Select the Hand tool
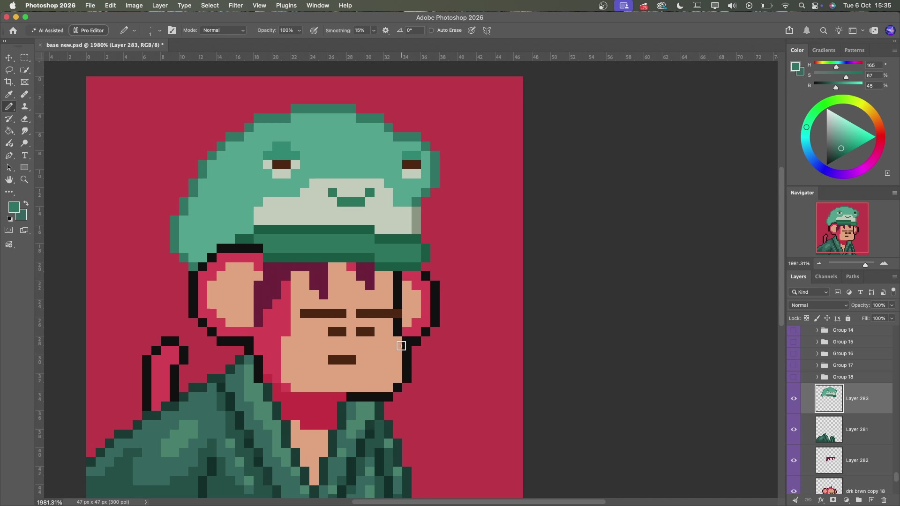900x506 pixels. 9,180
